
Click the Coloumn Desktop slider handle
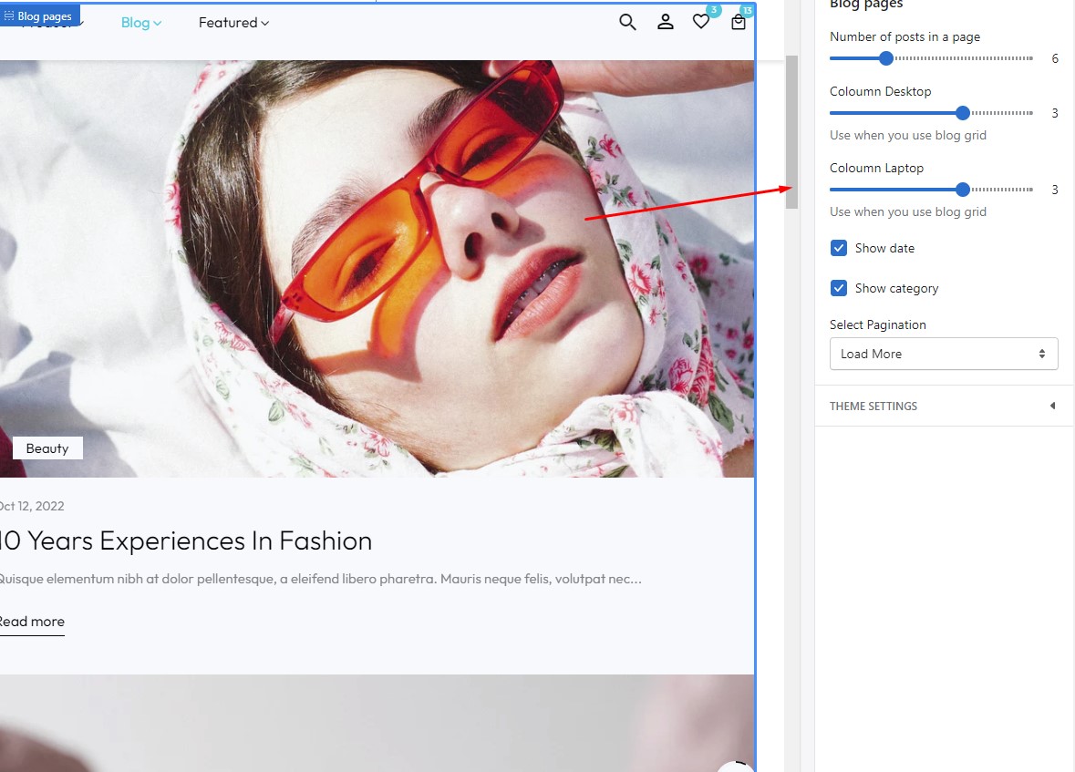point(962,113)
